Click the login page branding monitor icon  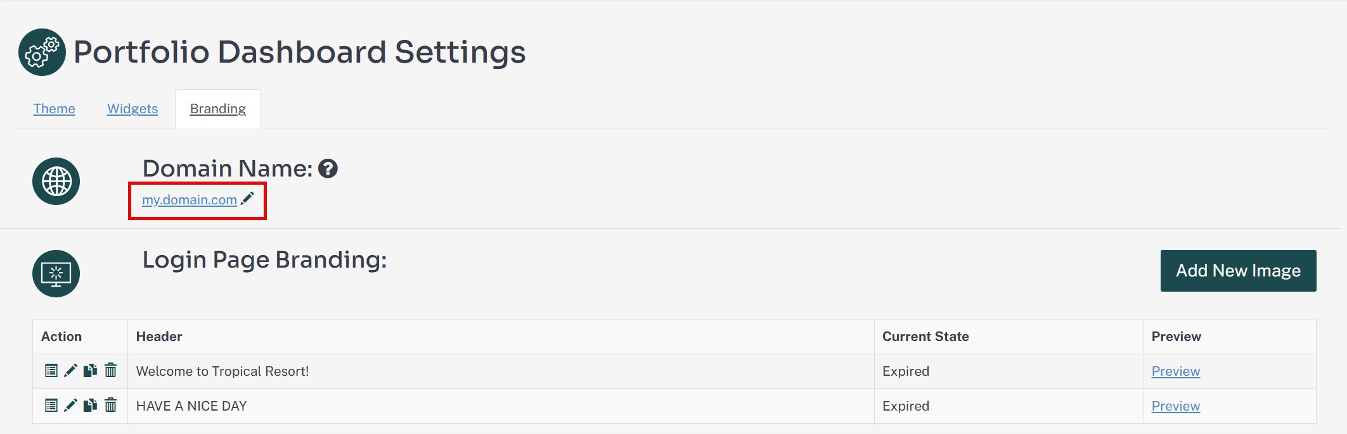[56, 273]
